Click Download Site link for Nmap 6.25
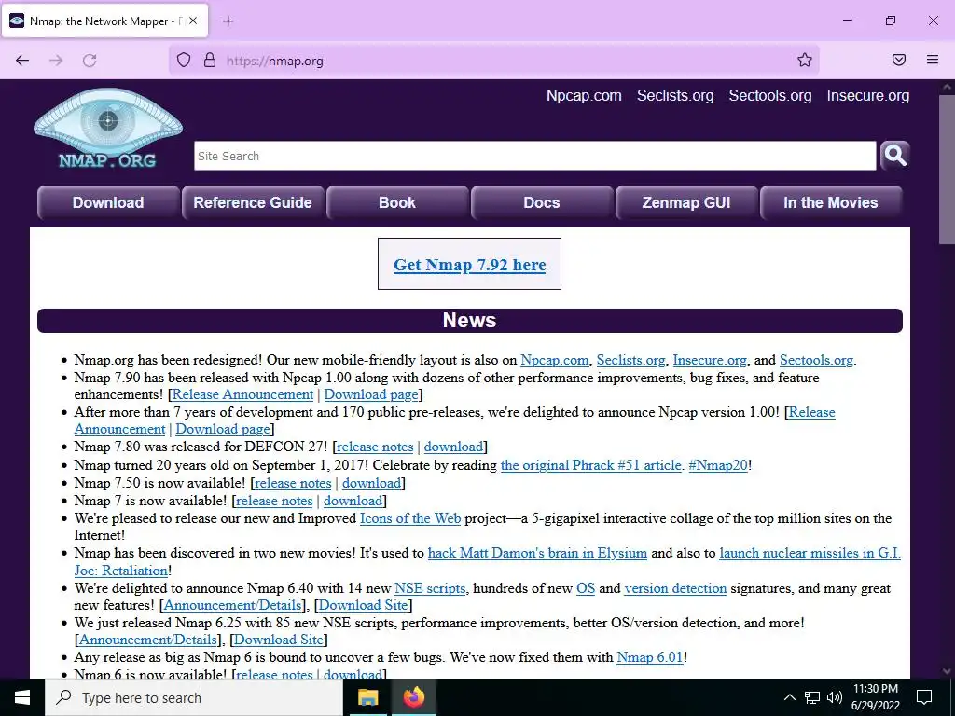The image size is (955, 716). pyautogui.click(x=278, y=640)
